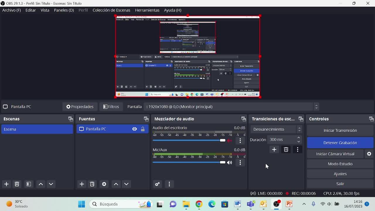
Task: Open transition properties menu dots
Action: click(x=298, y=150)
